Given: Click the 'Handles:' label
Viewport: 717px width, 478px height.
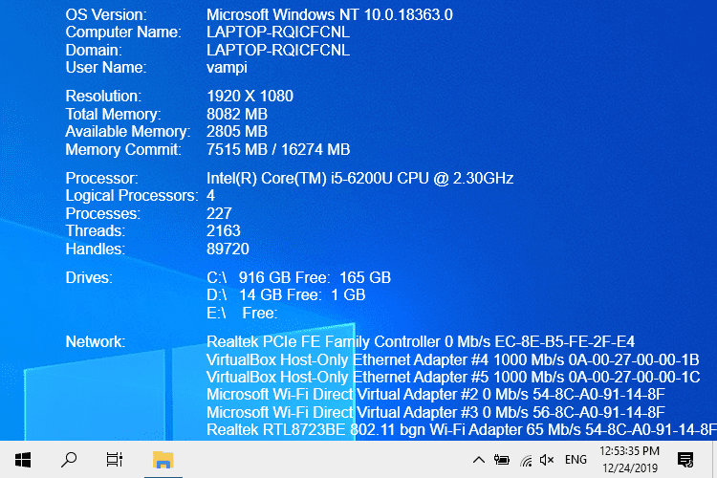Looking at the screenshot, I should [x=95, y=249].
